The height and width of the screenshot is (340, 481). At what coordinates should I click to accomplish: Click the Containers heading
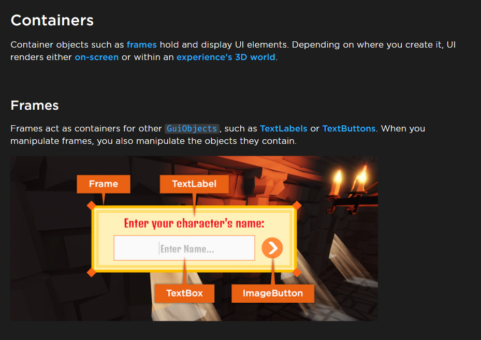[x=52, y=21]
